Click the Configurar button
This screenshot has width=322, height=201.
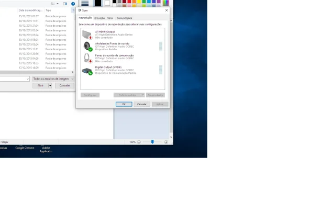click(x=90, y=95)
